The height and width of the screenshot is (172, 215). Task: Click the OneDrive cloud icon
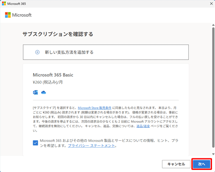43,92
